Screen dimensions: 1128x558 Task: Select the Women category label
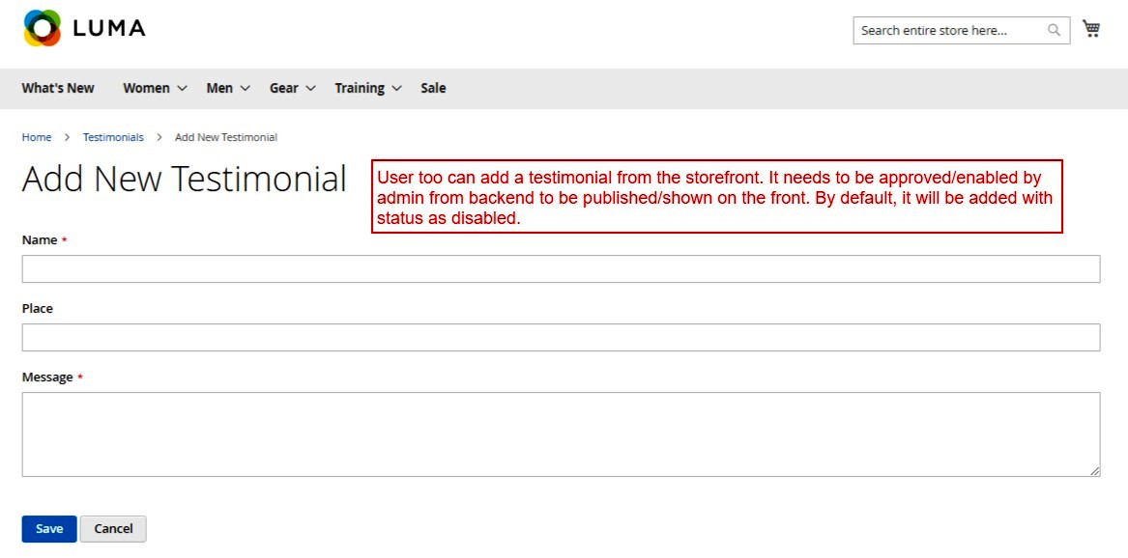[146, 88]
